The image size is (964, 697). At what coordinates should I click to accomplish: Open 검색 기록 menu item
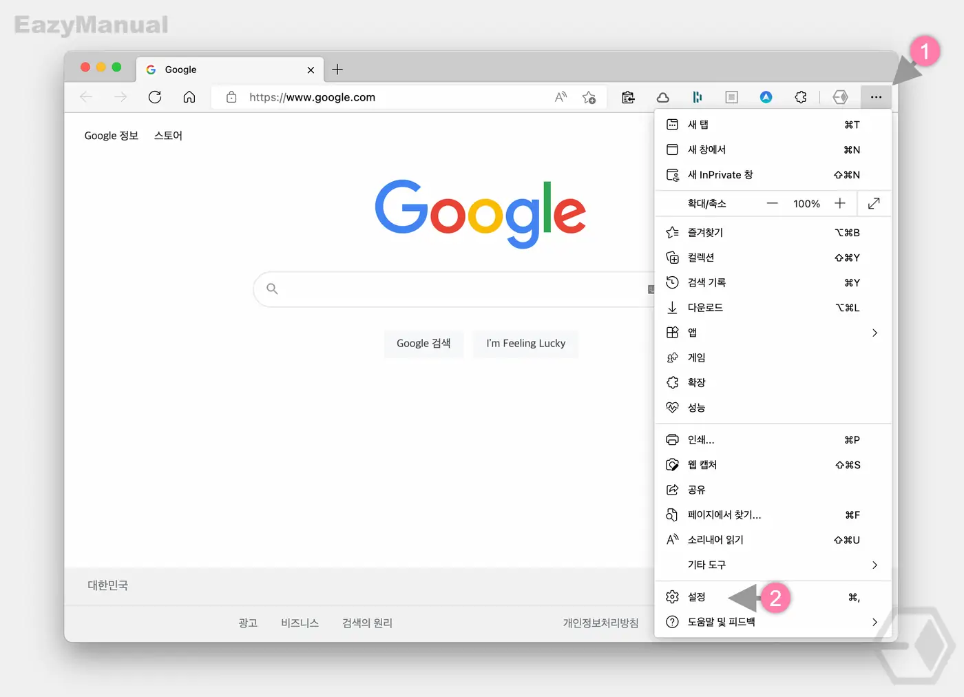click(773, 282)
